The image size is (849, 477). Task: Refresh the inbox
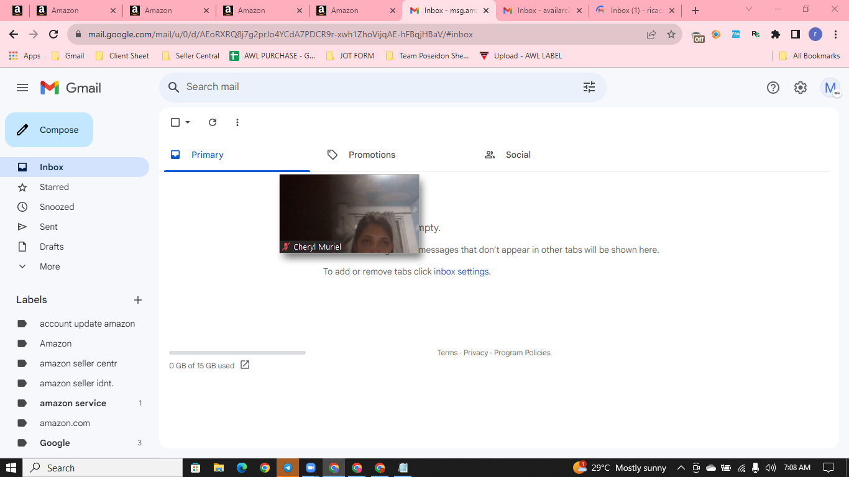pos(213,122)
